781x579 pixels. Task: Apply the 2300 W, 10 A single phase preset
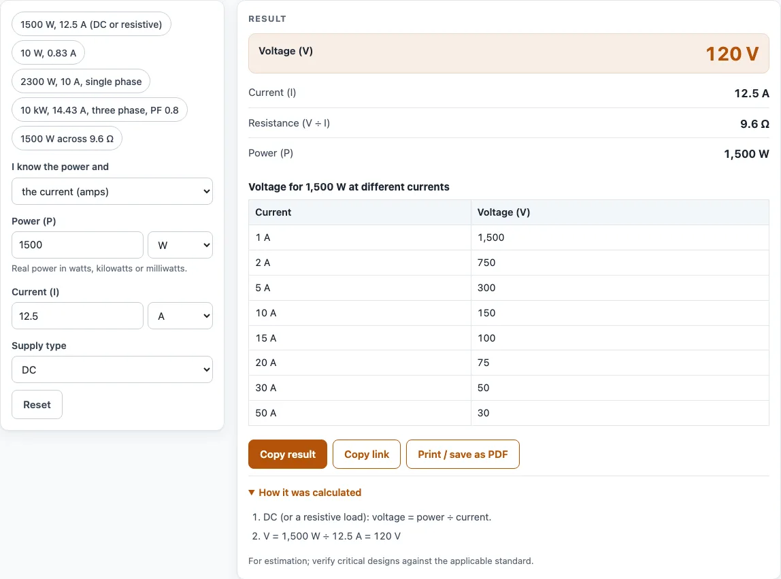tap(81, 81)
